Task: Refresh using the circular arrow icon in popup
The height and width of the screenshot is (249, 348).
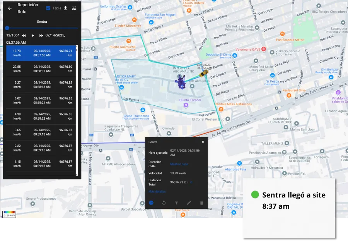Action: pyautogui.click(x=164, y=203)
